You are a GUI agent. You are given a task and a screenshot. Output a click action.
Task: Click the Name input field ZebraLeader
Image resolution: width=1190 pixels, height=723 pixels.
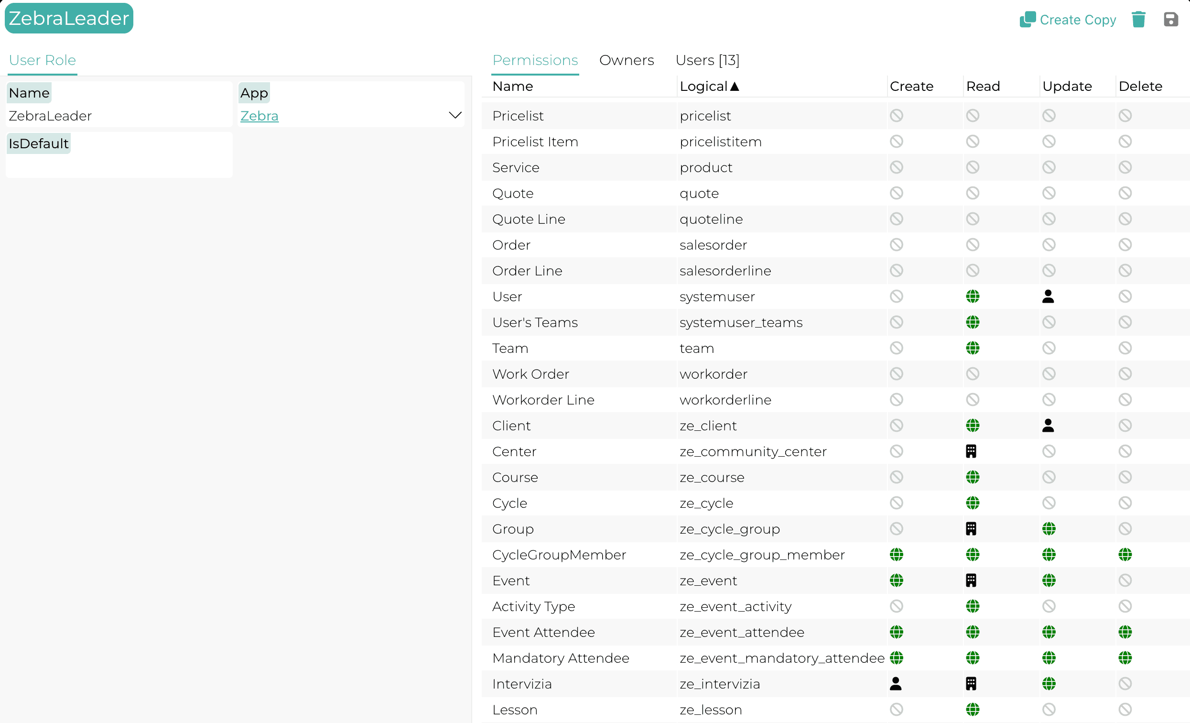coord(119,116)
